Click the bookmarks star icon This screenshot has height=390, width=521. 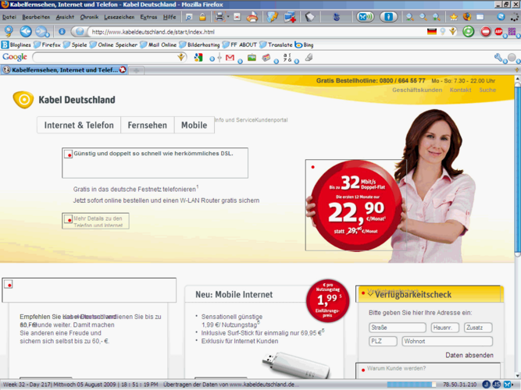[454, 17]
